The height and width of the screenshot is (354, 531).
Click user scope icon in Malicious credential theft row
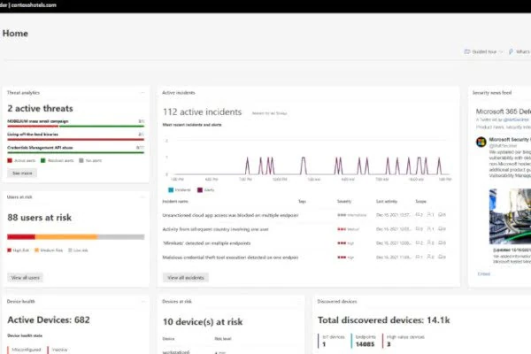click(430, 258)
